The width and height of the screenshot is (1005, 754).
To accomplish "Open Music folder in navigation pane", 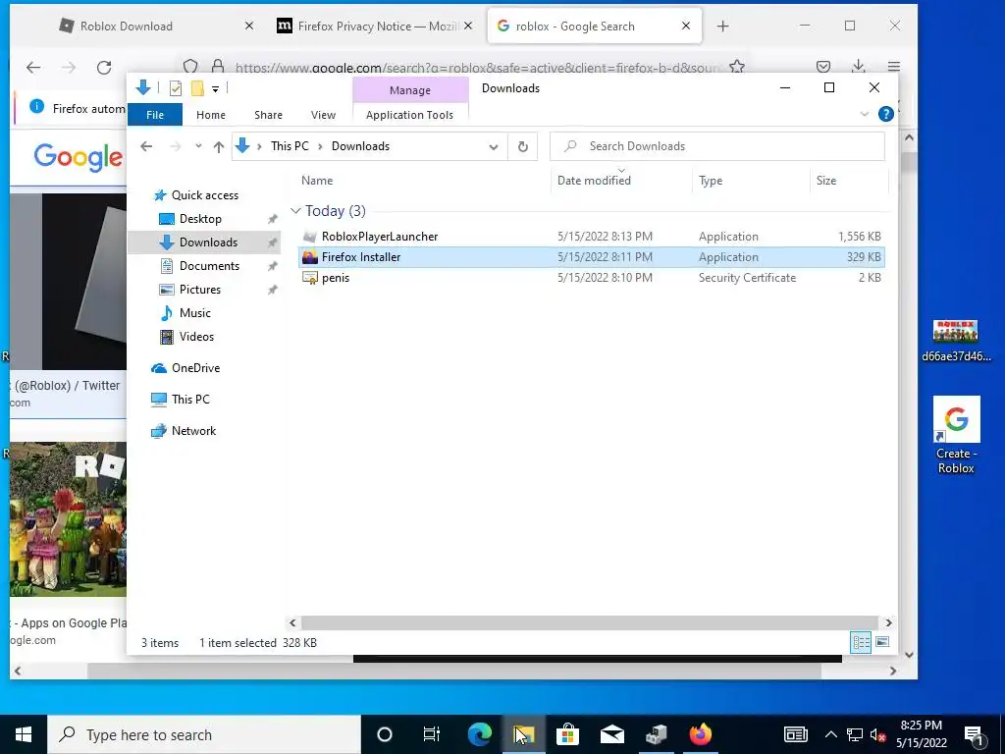I will tap(195, 313).
